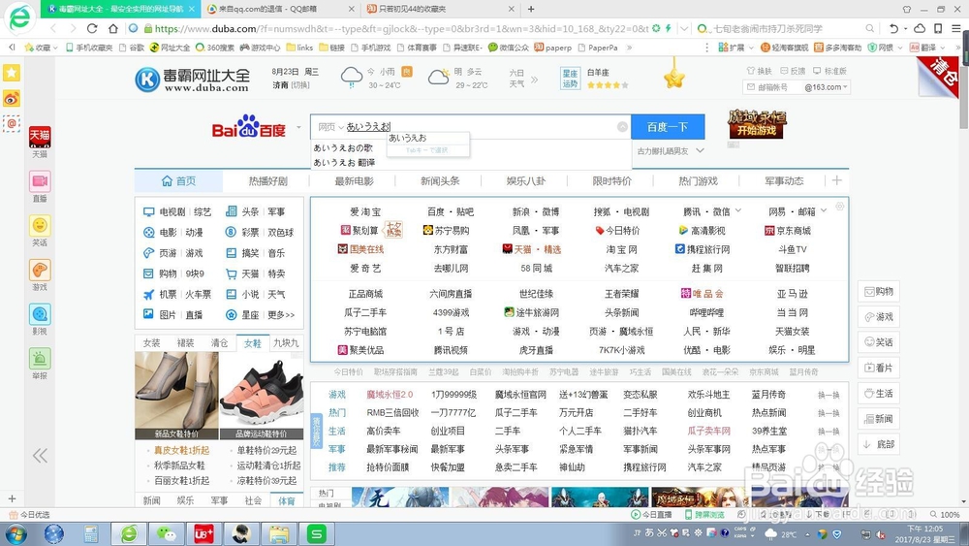Expand the bookmarks bar overflow chevron
Viewport: 969px width, 546px height.
(630, 48)
